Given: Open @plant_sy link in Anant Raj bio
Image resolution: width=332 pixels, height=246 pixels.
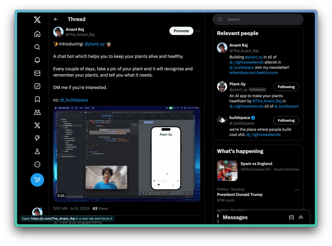Looking at the screenshot, I should coord(254,57).
